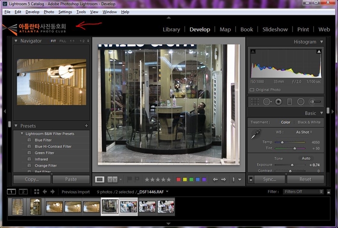
Task: Open grid view from filmstrip icon
Action: (x=37, y=191)
